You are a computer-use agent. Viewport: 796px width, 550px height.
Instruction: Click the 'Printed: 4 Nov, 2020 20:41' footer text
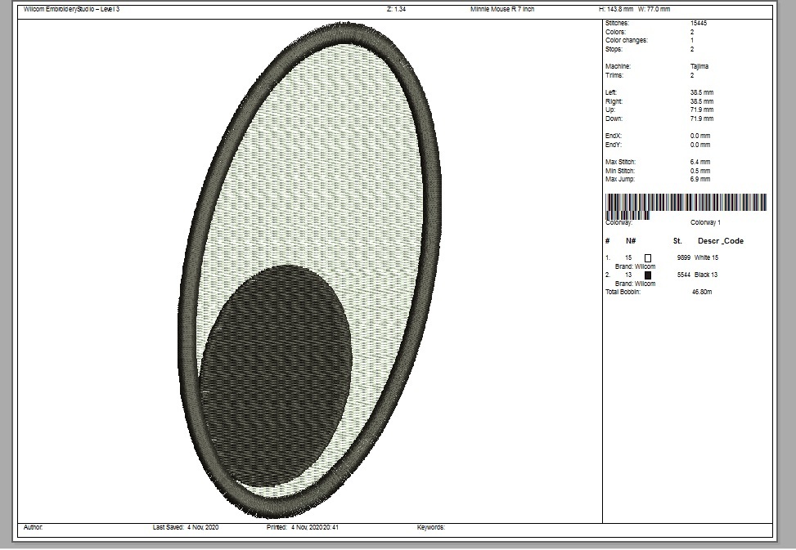pos(303,528)
